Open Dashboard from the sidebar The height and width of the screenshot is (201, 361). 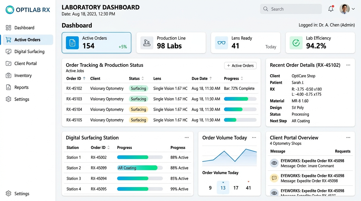[x=28, y=28]
